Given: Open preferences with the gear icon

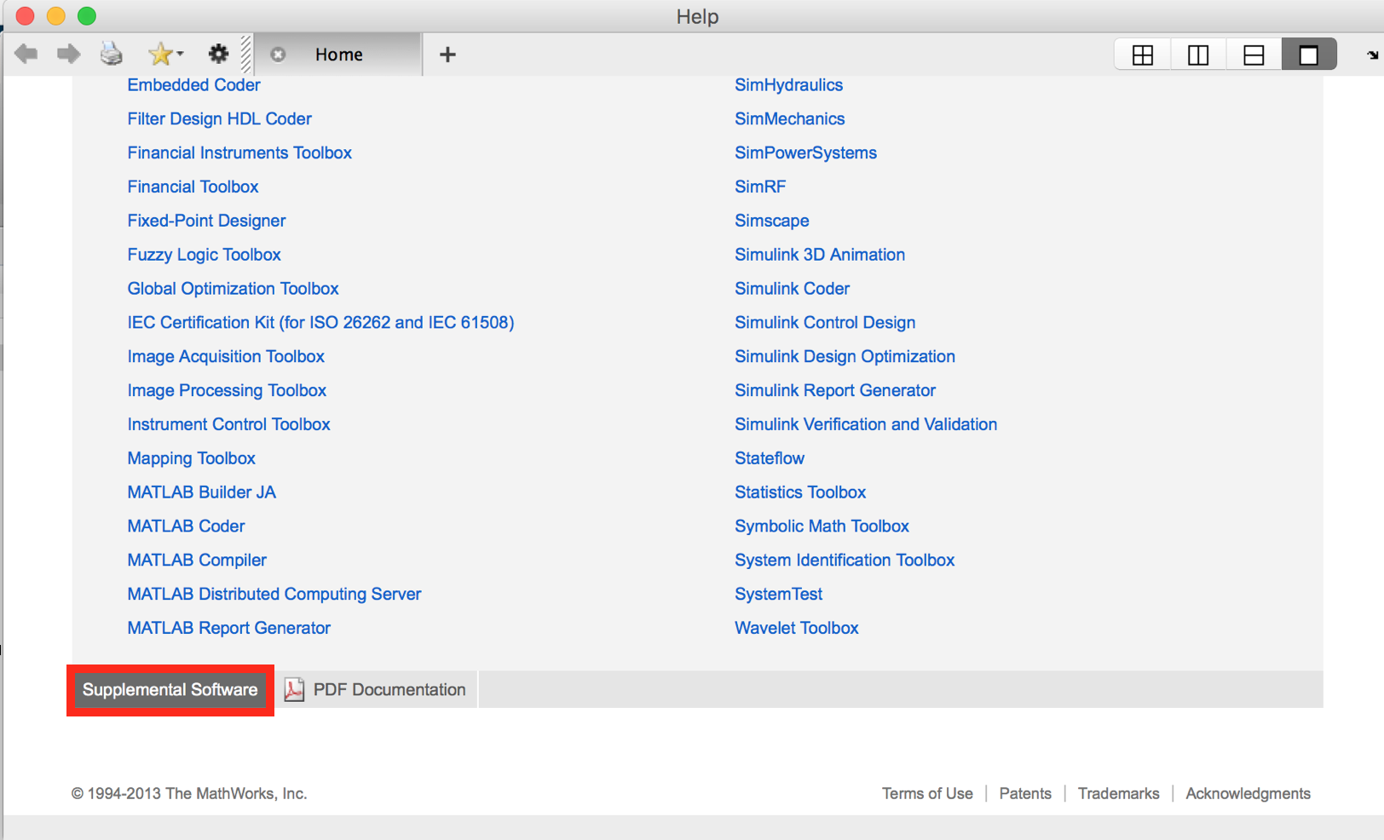Looking at the screenshot, I should coord(219,55).
